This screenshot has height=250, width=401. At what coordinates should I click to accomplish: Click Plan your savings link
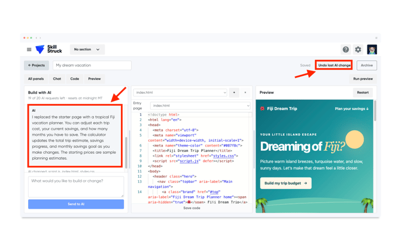[x=352, y=109]
